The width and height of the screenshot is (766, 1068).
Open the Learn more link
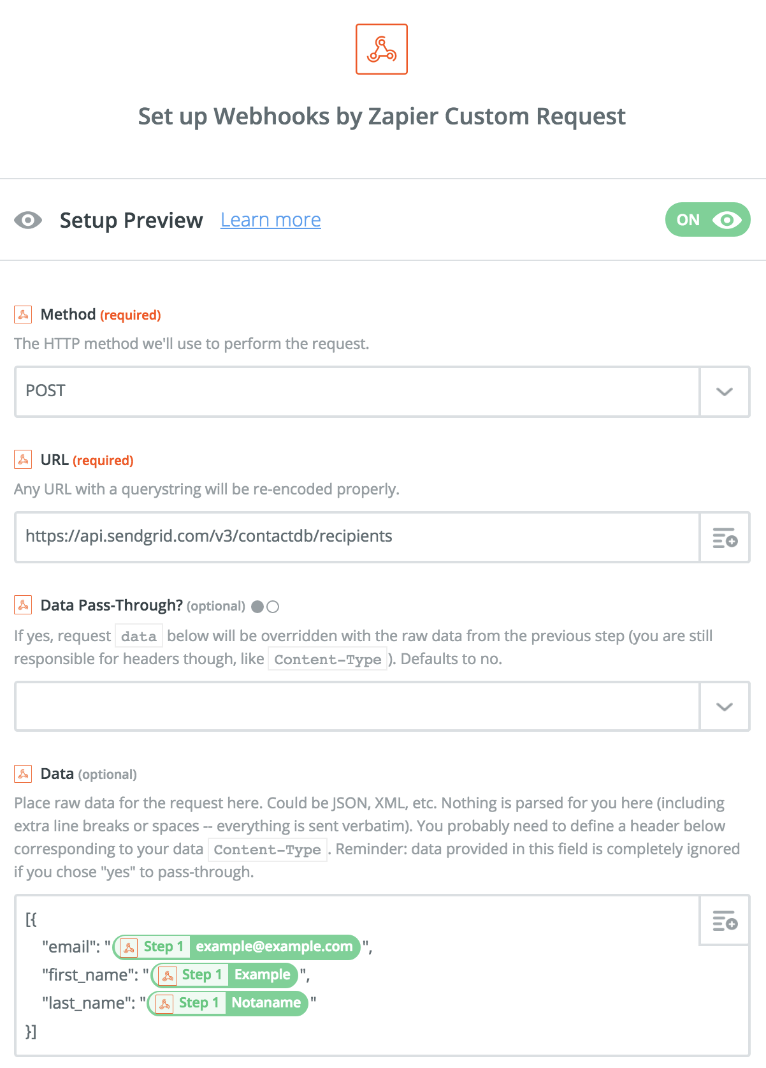click(x=271, y=220)
